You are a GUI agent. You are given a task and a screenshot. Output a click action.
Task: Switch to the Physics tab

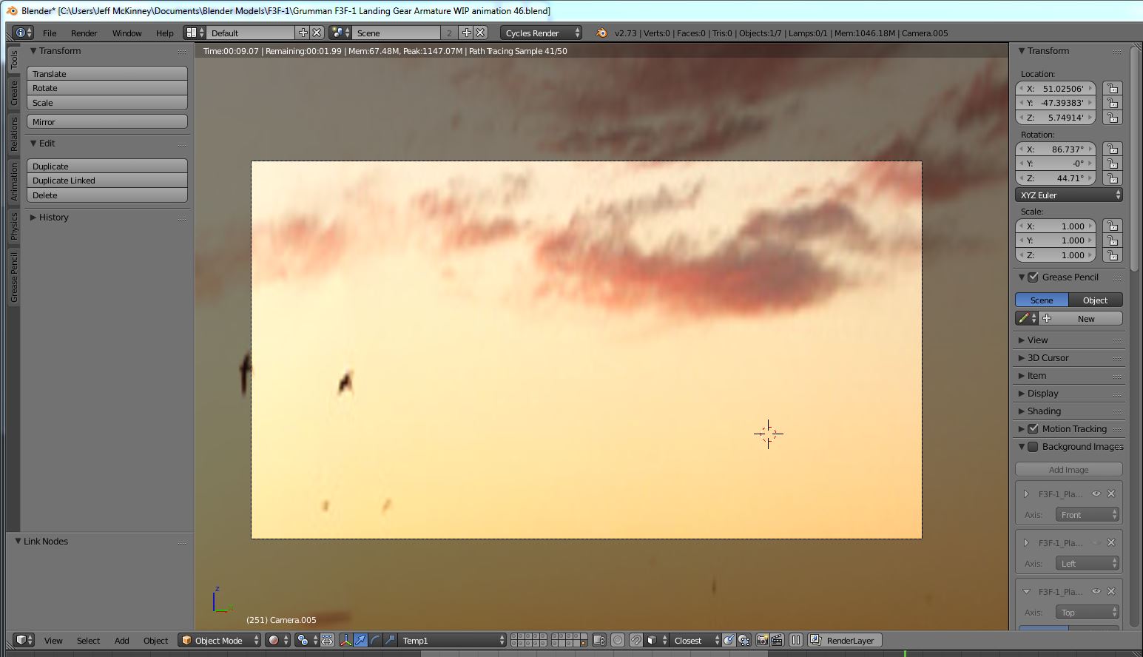pos(13,226)
